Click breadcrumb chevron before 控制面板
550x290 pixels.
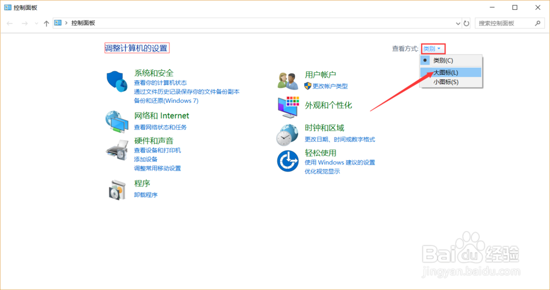coord(66,23)
